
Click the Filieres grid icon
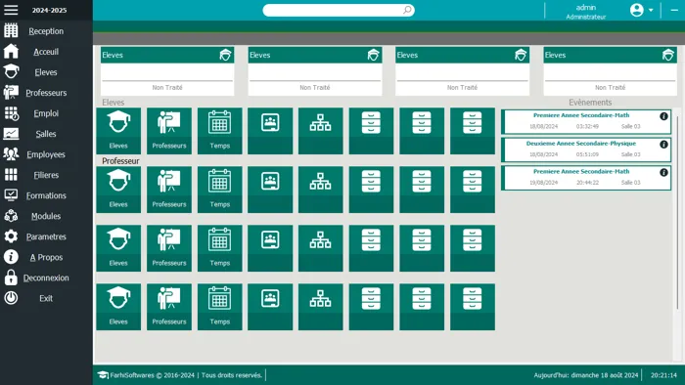[11, 174]
